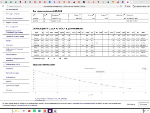Sort table by Экспирация column arrows
This screenshot has width=150, height=113.
[x=59, y=15]
